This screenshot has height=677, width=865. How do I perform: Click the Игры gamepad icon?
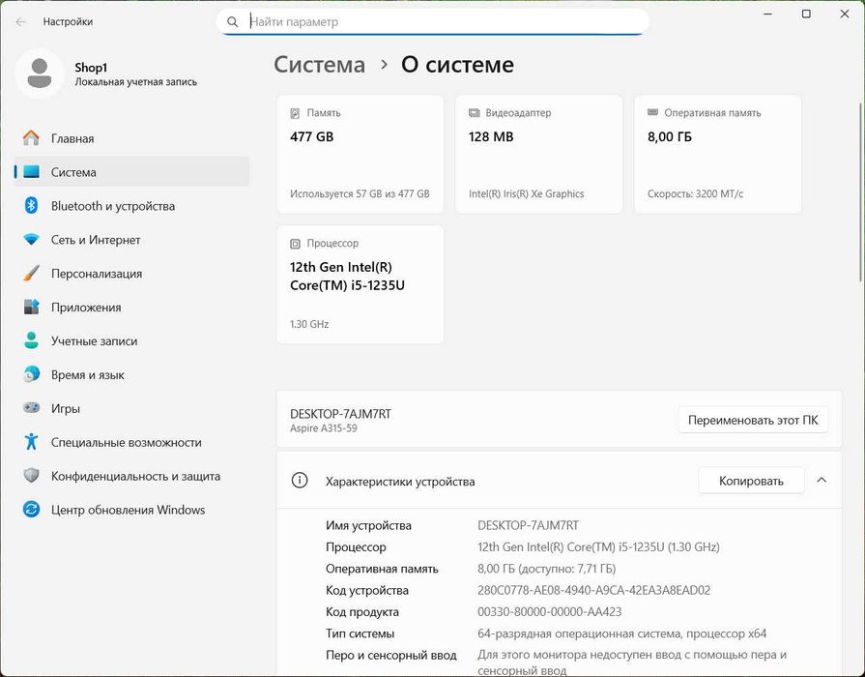32,408
